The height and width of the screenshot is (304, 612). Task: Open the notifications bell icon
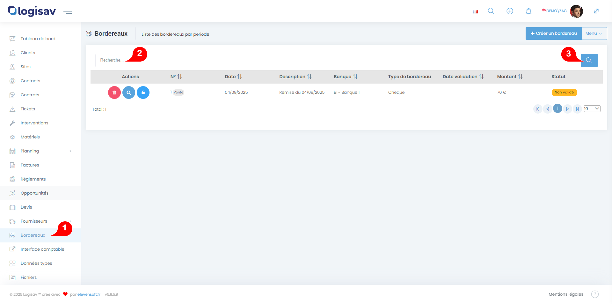[x=528, y=11]
